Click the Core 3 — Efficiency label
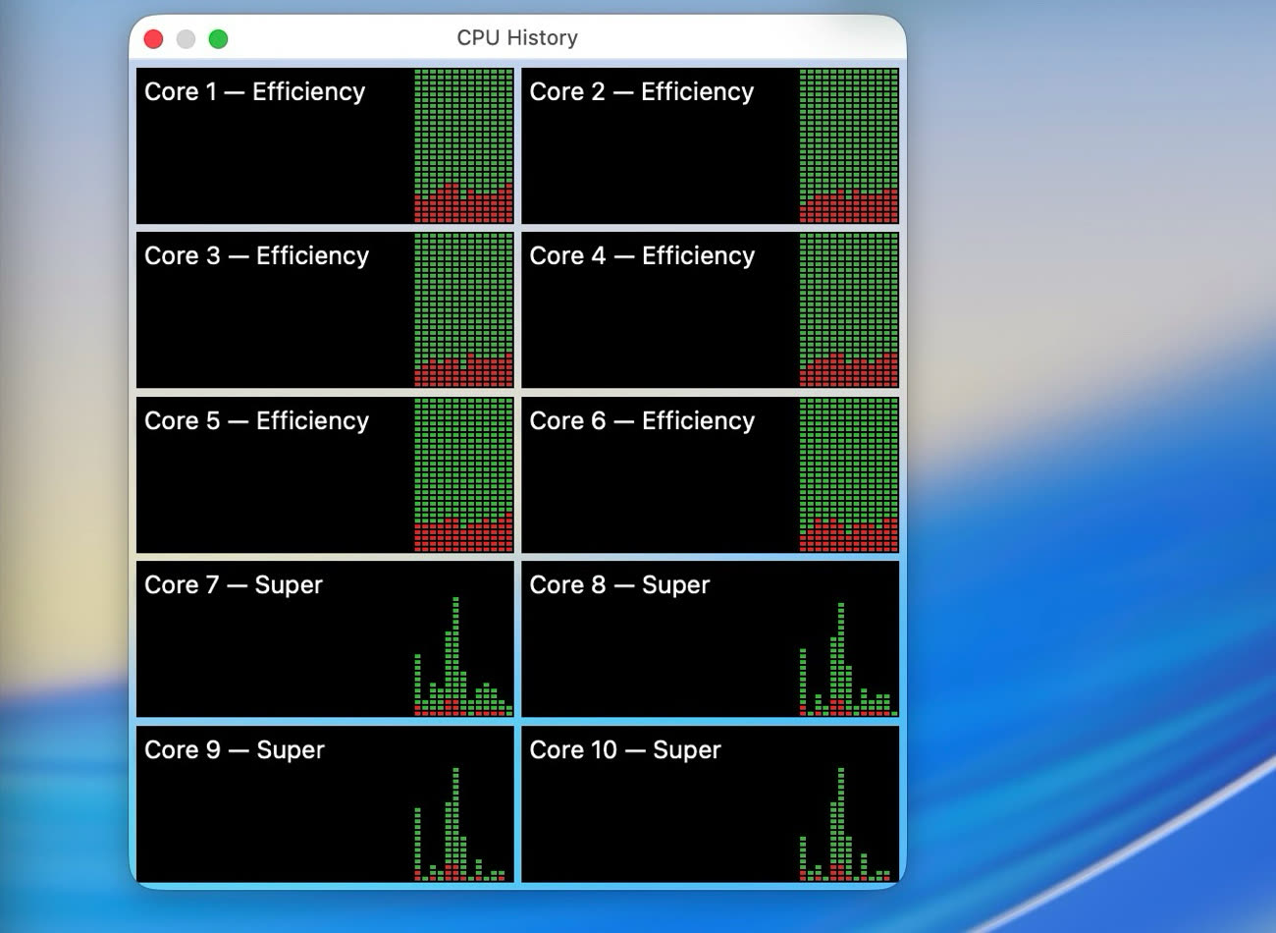Screen dimensions: 1276x933 pos(256,256)
